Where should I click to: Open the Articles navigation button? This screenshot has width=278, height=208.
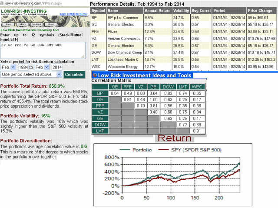pyautogui.click(x=23, y=24)
